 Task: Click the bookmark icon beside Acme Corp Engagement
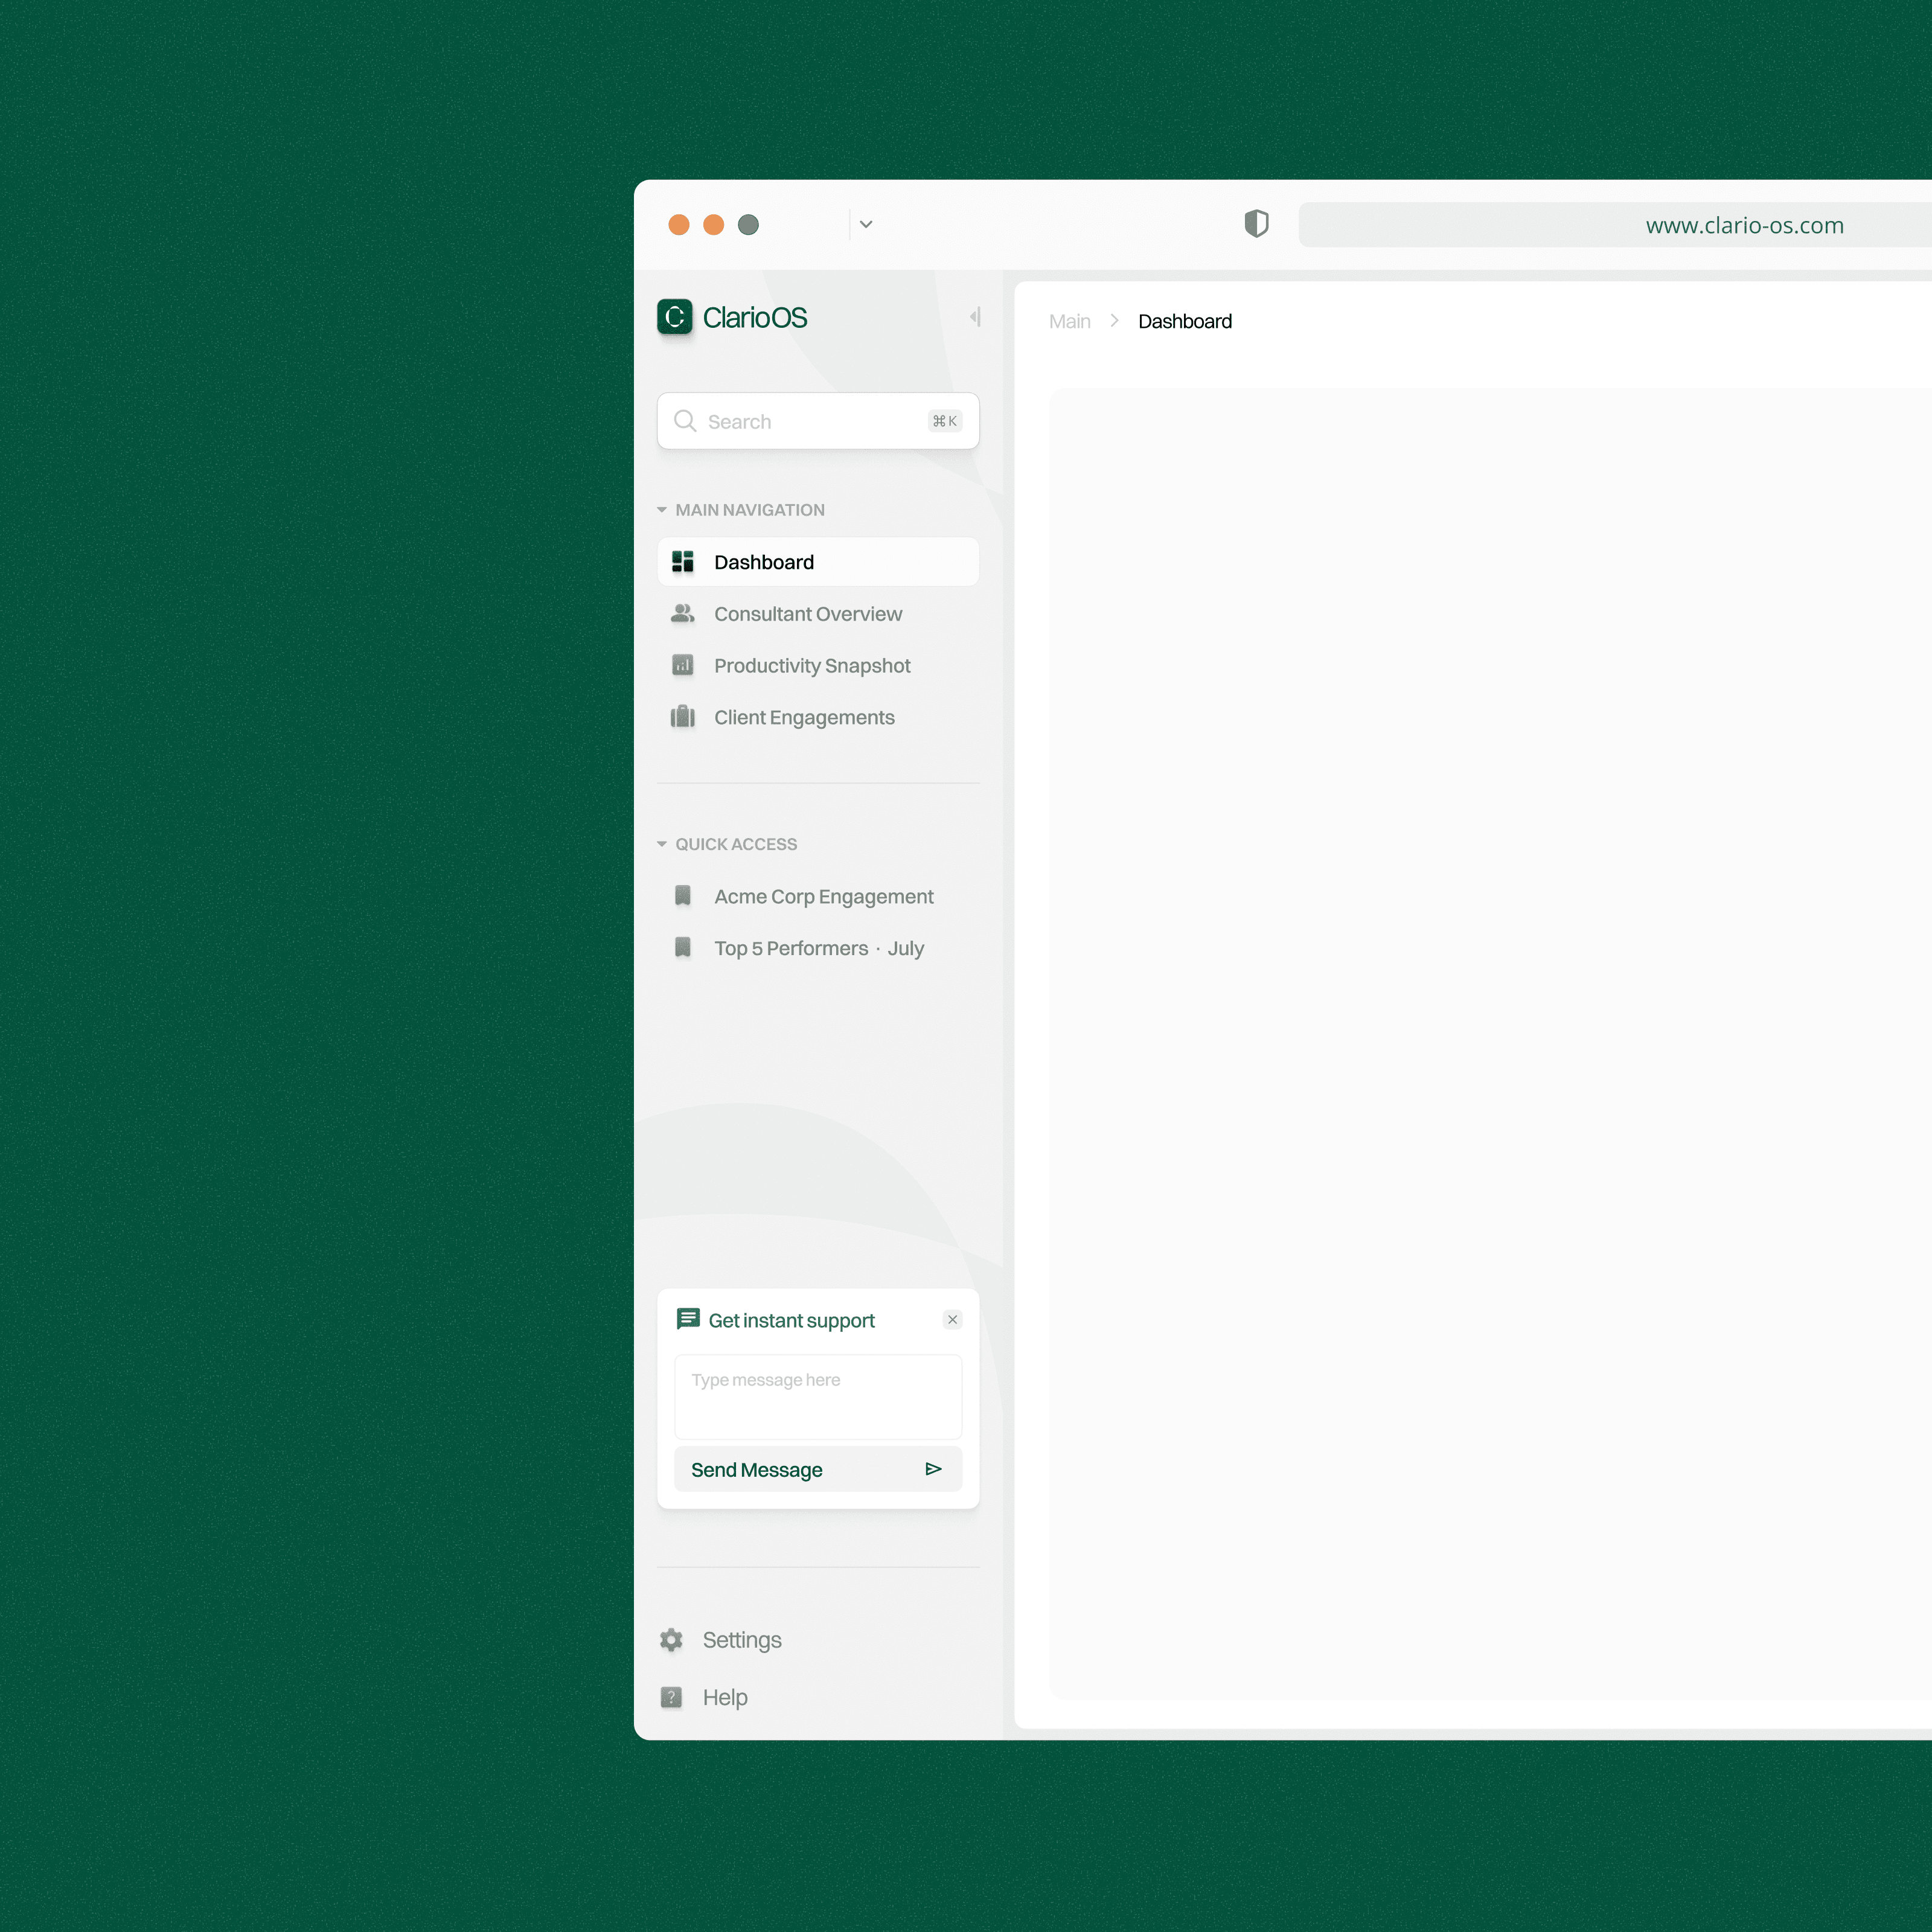[x=682, y=896]
